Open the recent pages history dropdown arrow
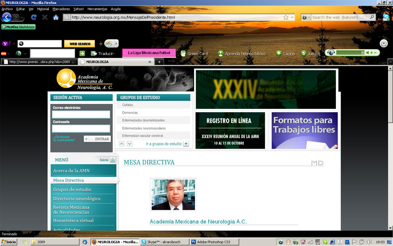The image size is (393, 246). point(22,17)
